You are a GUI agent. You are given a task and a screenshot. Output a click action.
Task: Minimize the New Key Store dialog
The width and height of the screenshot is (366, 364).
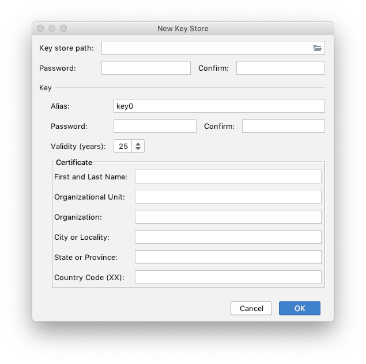click(52, 28)
